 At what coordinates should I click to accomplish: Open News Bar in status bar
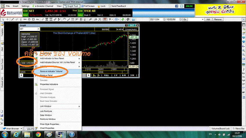tap(238, 128)
